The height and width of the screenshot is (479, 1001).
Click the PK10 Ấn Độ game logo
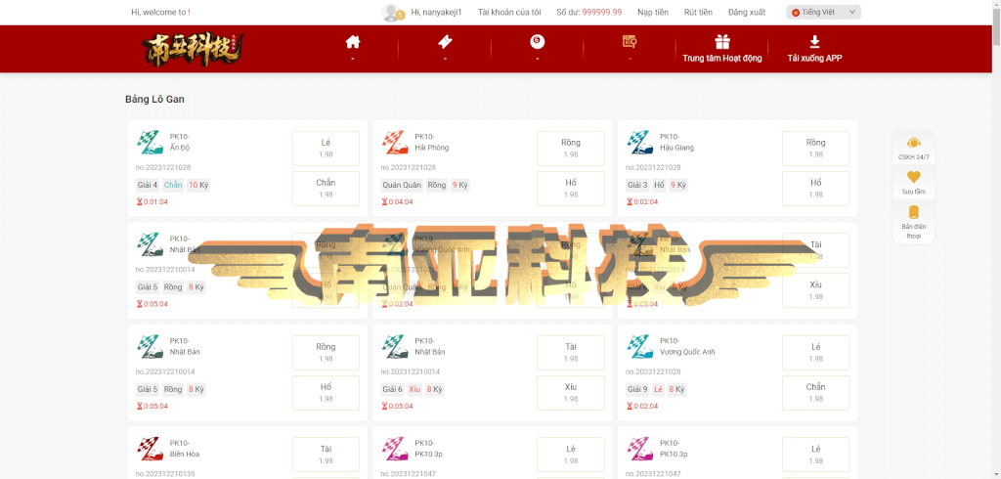click(x=150, y=143)
